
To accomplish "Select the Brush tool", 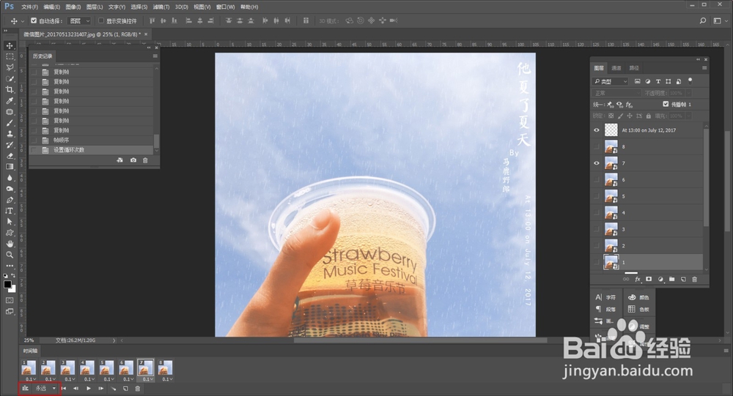I will click(10, 123).
